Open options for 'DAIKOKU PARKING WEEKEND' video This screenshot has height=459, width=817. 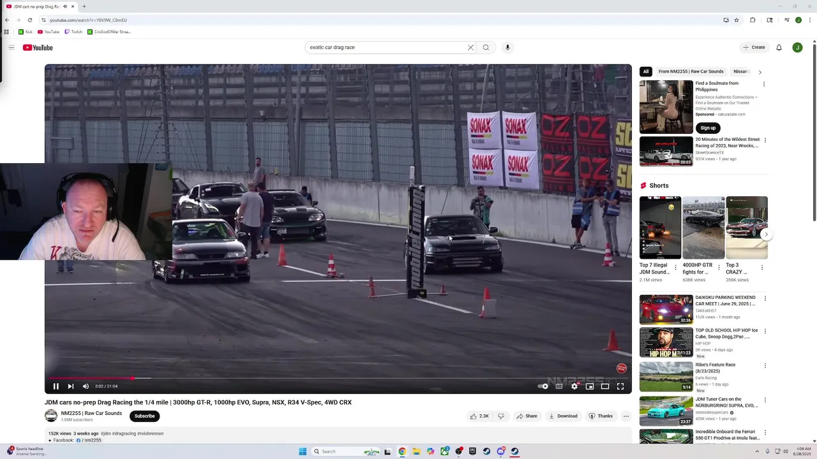click(x=765, y=298)
